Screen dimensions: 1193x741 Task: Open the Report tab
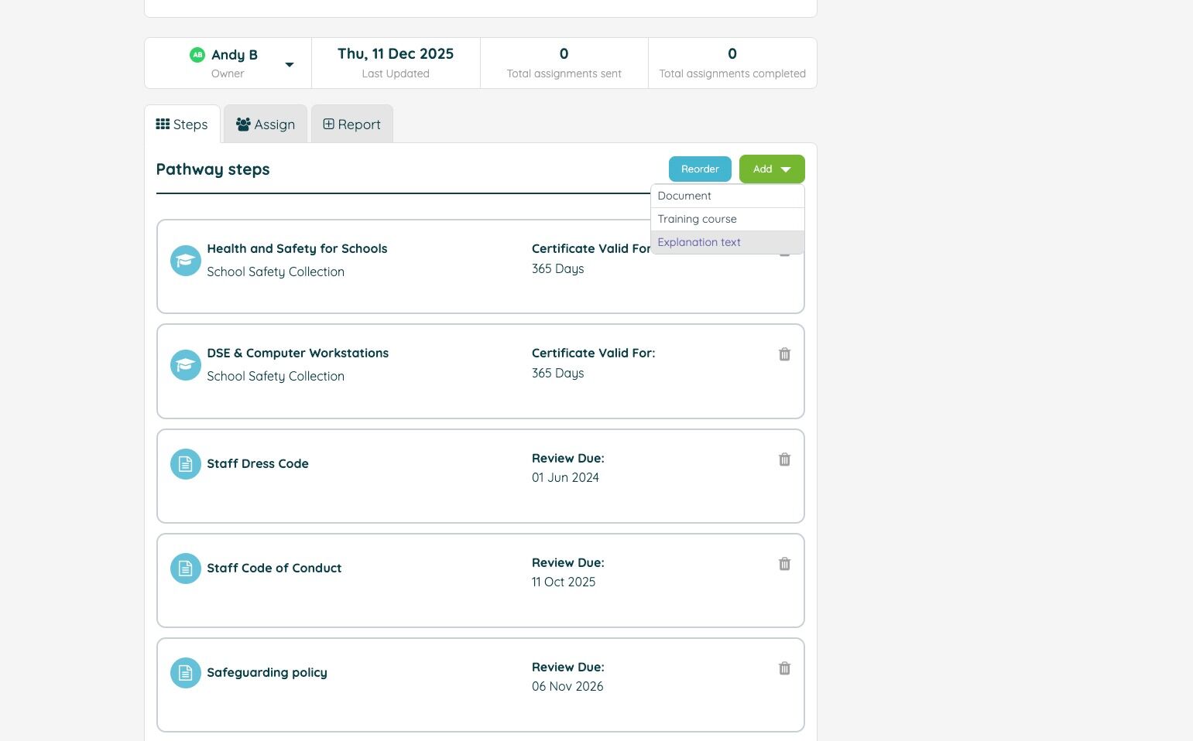click(351, 125)
